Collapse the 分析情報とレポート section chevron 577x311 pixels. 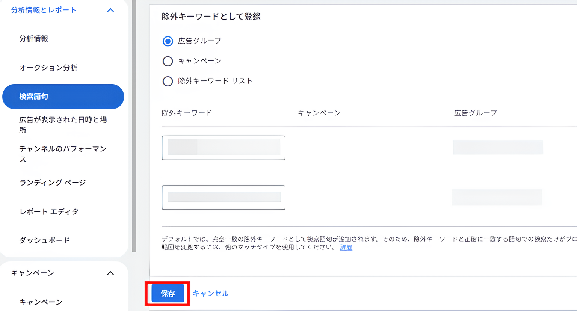[x=110, y=10]
